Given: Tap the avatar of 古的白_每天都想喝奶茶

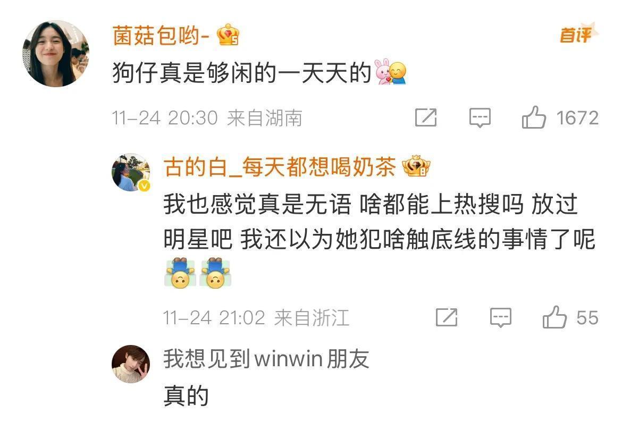Looking at the screenshot, I should coord(131,172).
